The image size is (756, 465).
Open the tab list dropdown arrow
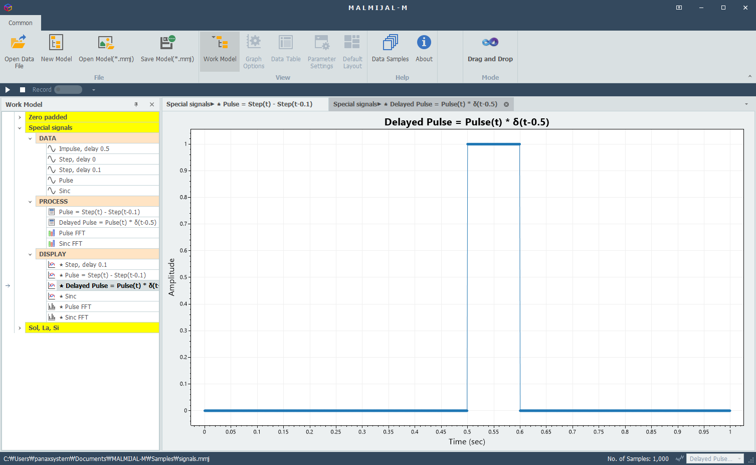click(746, 104)
